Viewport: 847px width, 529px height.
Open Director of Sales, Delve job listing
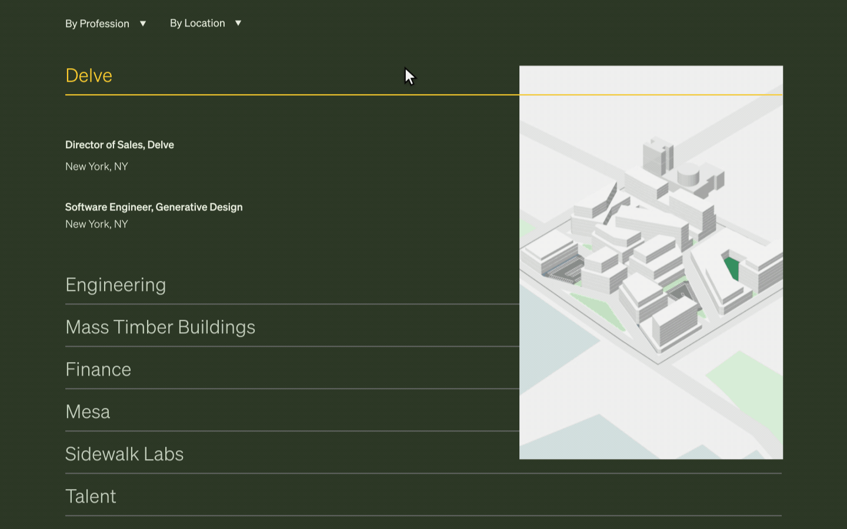pyautogui.click(x=119, y=145)
